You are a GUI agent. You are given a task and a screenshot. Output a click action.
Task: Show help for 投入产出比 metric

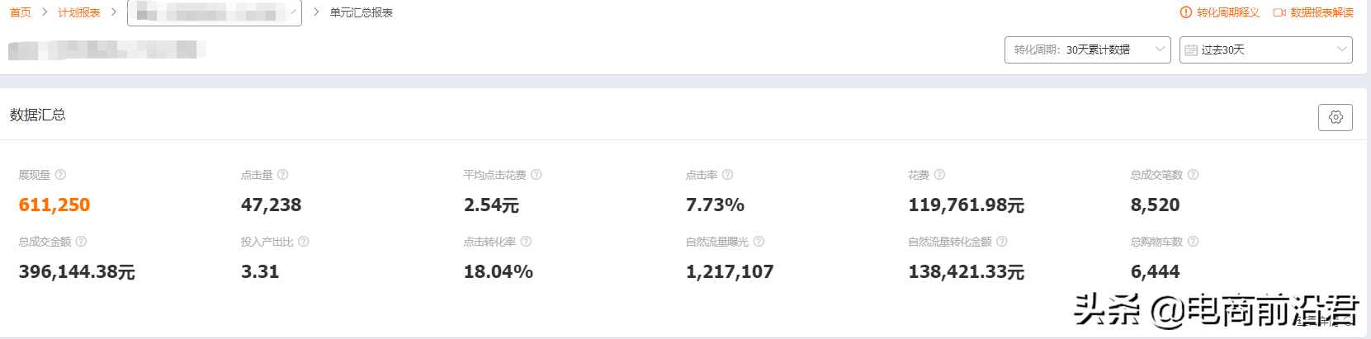click(x=304, y=242)
